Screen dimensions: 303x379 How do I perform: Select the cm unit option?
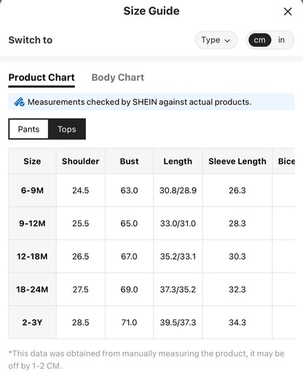point(259,40)
